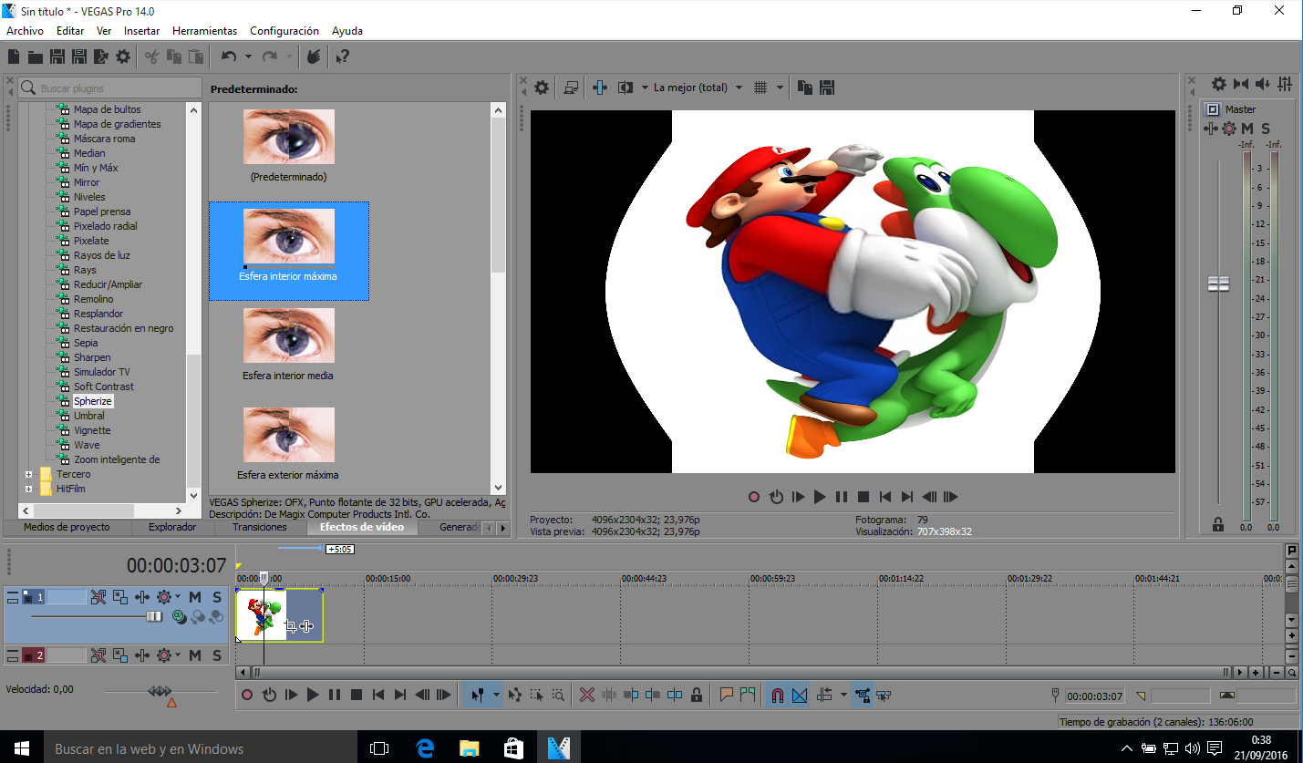Create a new project with the blank-page icon
This screenshot has height=763, width=1303.
coord(14,57)
